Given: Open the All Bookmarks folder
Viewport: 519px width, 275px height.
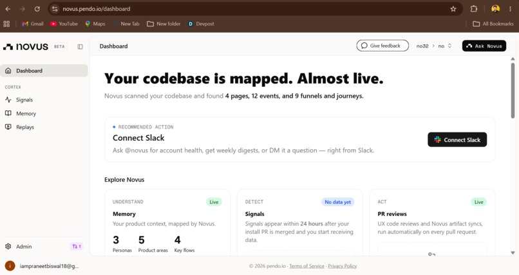Looking at the screenshot, I should pos(493,24).
